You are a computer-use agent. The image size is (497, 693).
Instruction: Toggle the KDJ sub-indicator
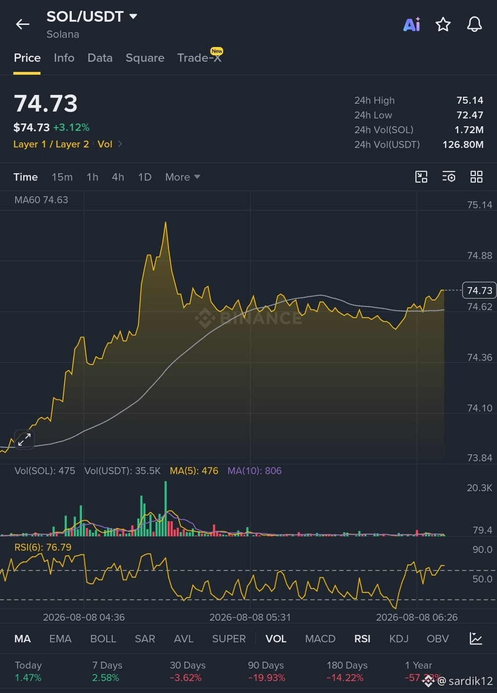coord(399,639)
